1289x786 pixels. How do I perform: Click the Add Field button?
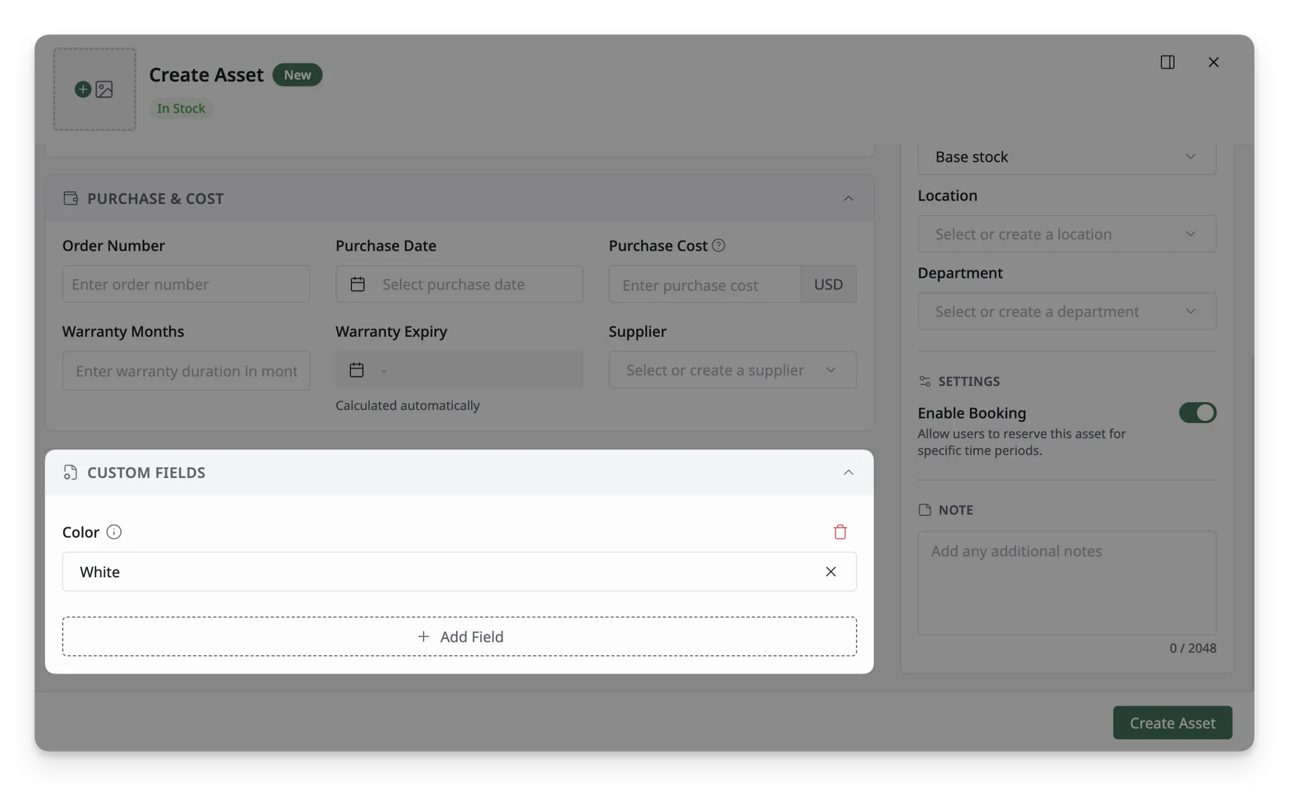[459, 636]
